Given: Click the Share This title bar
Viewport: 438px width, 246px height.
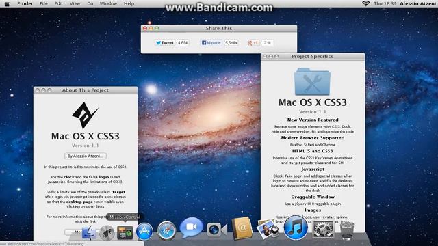Looking at the screenshot, I should click(219, 29).
